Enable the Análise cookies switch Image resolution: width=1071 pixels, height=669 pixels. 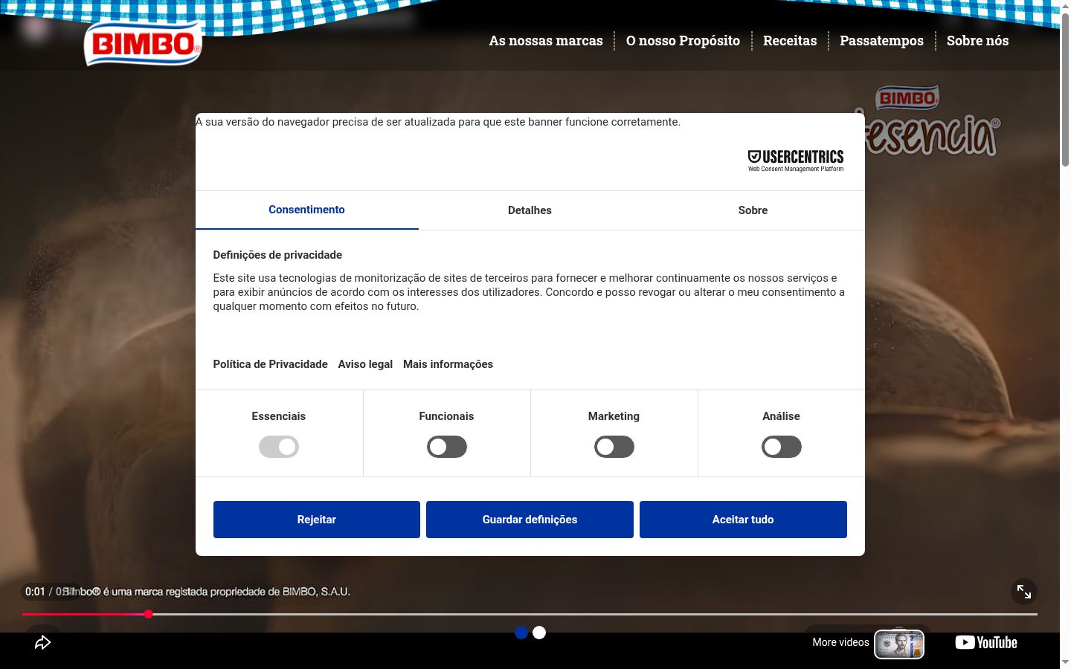[x=781, y=447]
